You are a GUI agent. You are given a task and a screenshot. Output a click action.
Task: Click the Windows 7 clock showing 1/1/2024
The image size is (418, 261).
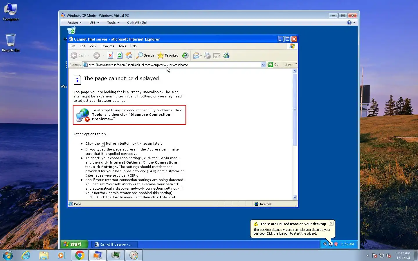click(x=403, y=255)
